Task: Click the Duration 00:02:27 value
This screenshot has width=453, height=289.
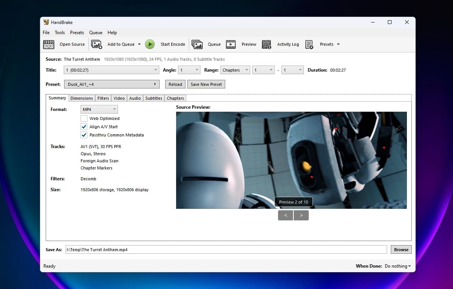Action: 338,70
